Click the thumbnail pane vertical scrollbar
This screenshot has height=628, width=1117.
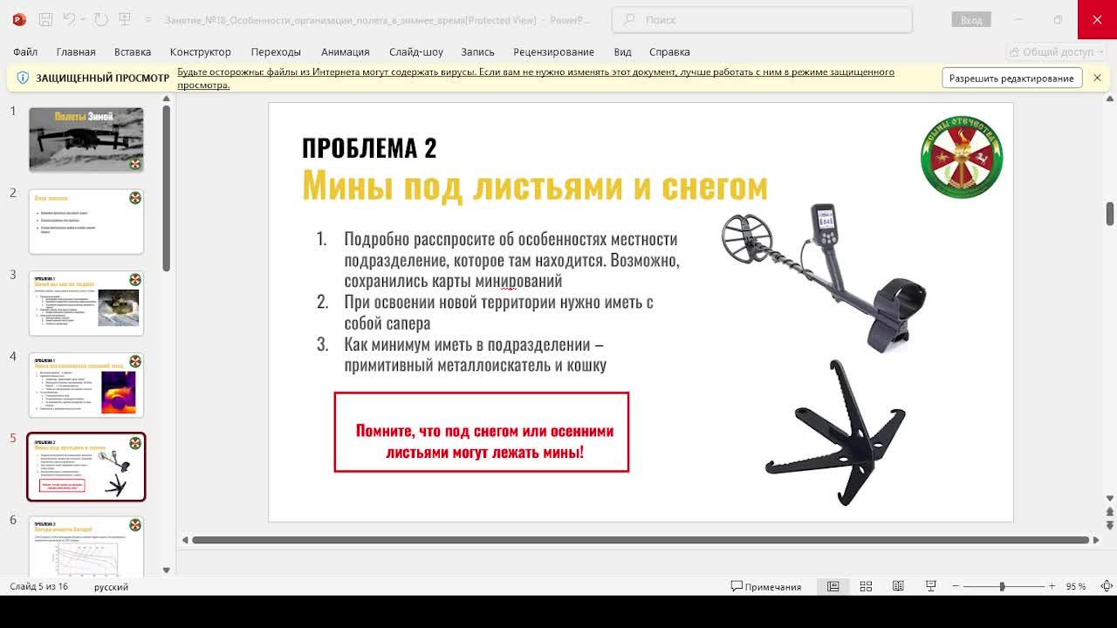[x=166, y=188]
